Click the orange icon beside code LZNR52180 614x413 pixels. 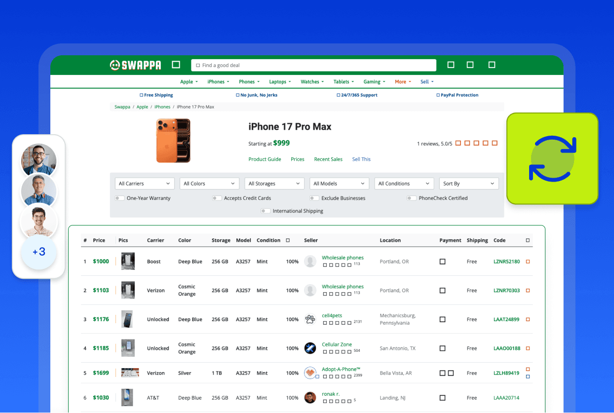click(528, 262)
